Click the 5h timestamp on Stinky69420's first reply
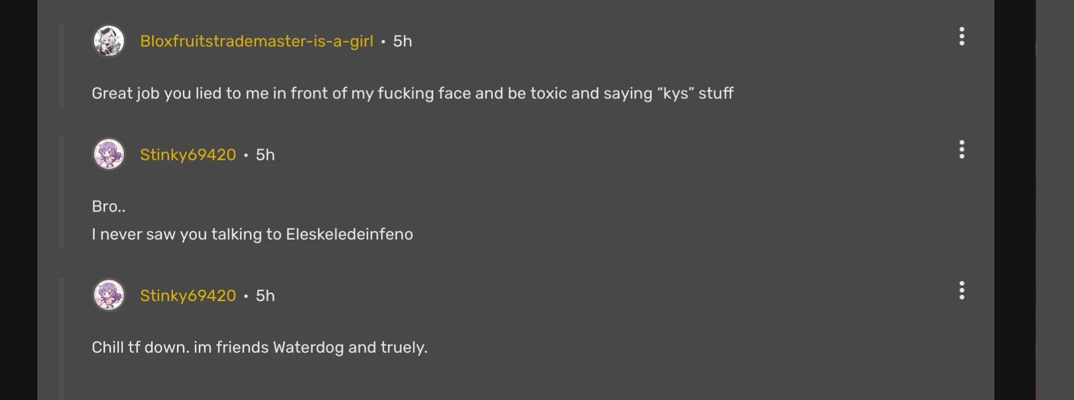 tap(265, 155)
